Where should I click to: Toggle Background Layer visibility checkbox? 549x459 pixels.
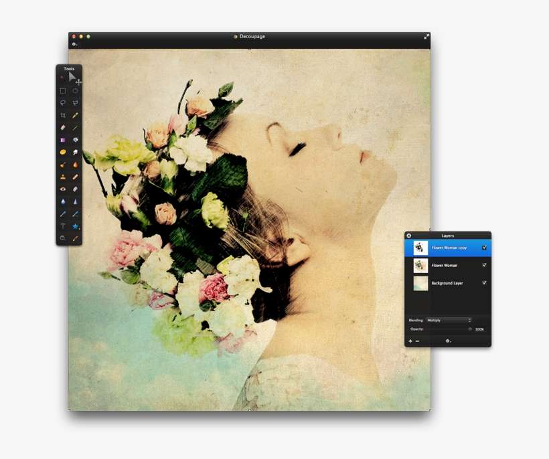pos(484,283)
